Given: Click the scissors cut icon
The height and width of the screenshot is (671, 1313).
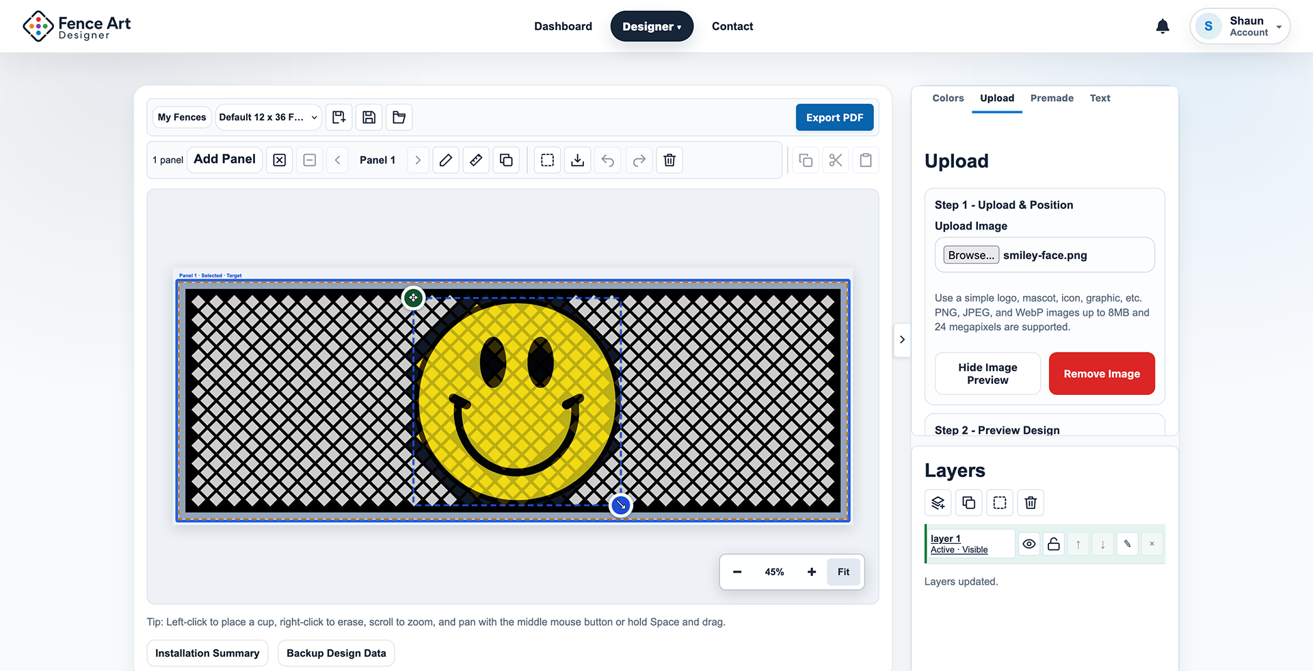Looking at the screenshot, I should [836, 160].
